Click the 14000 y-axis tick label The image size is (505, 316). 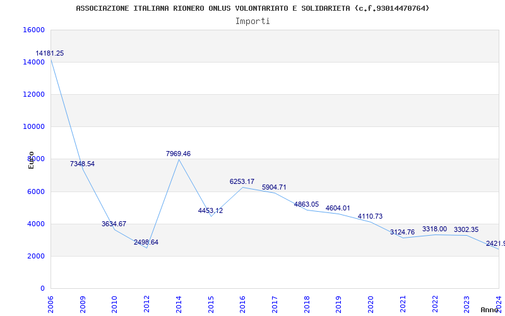click(34, 62)
